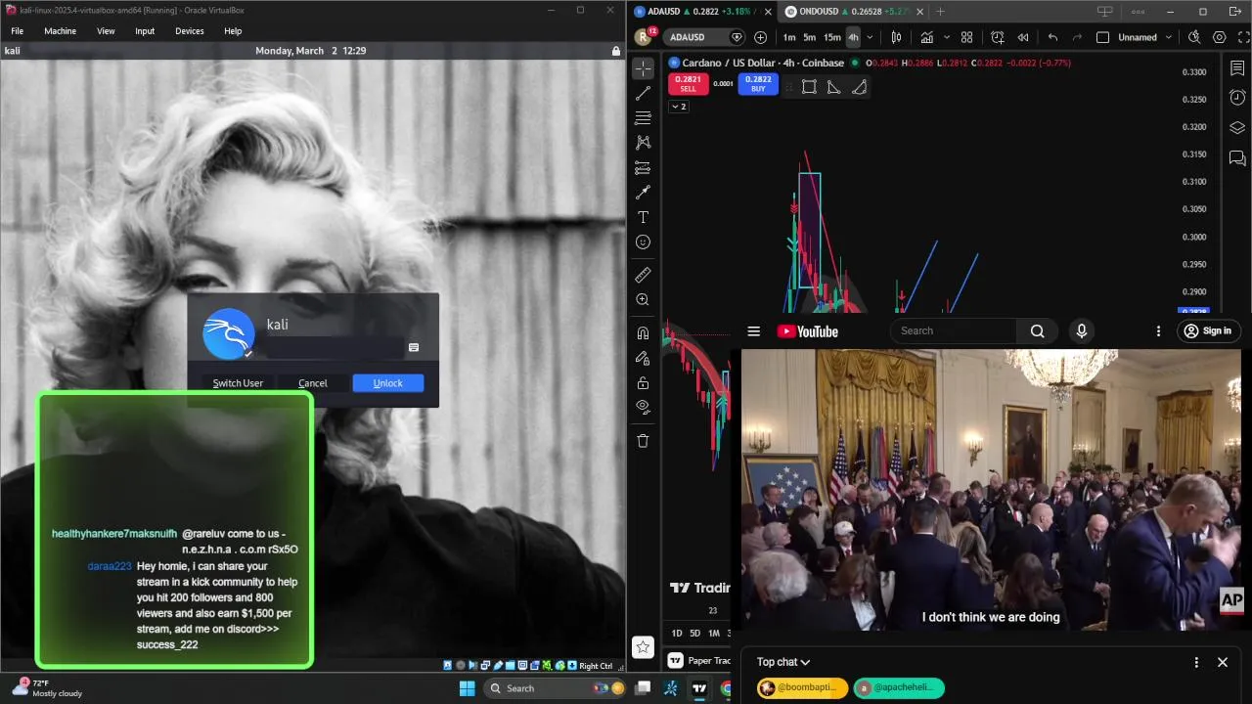Expand the timeframe interval dropdown arrow
Screen dimensions: 1252x704
point(870,37)
